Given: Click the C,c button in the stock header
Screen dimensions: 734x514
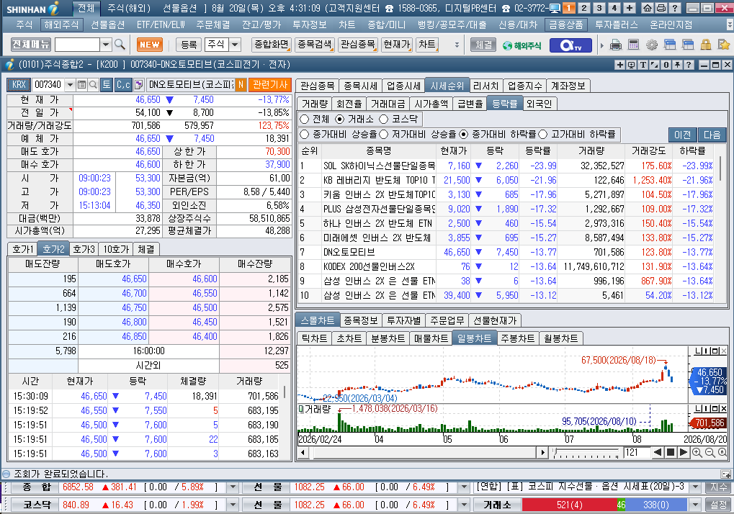Looking at the screenshot, I should click(123, 85).
